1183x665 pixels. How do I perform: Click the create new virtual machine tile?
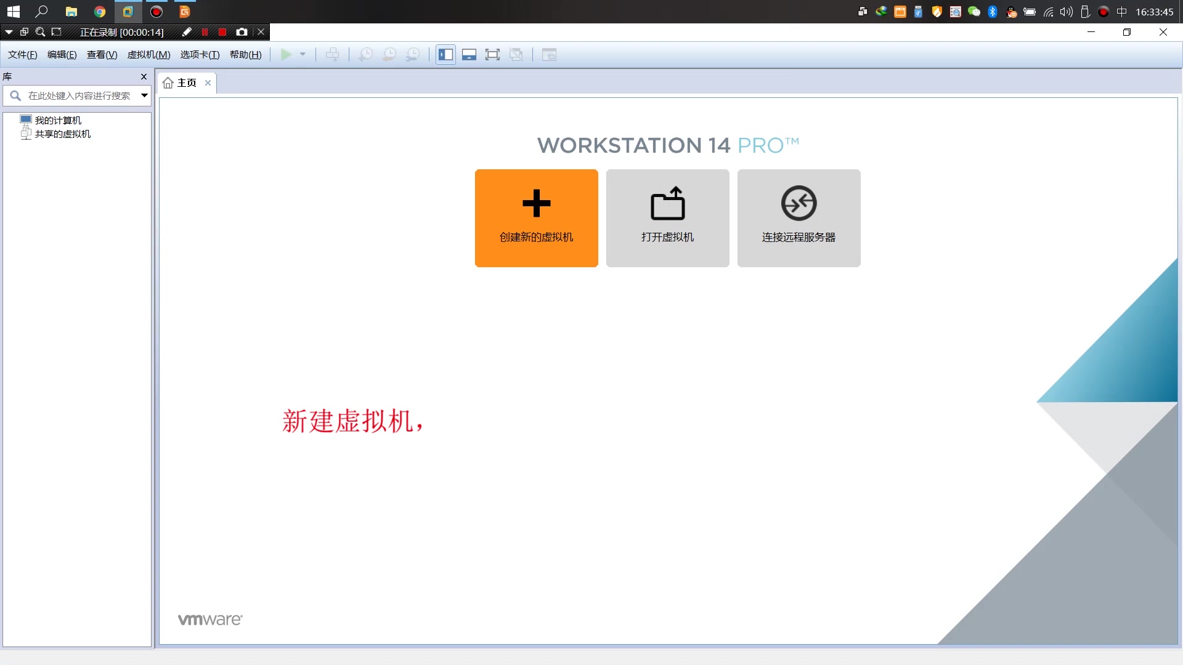(536, 218)
